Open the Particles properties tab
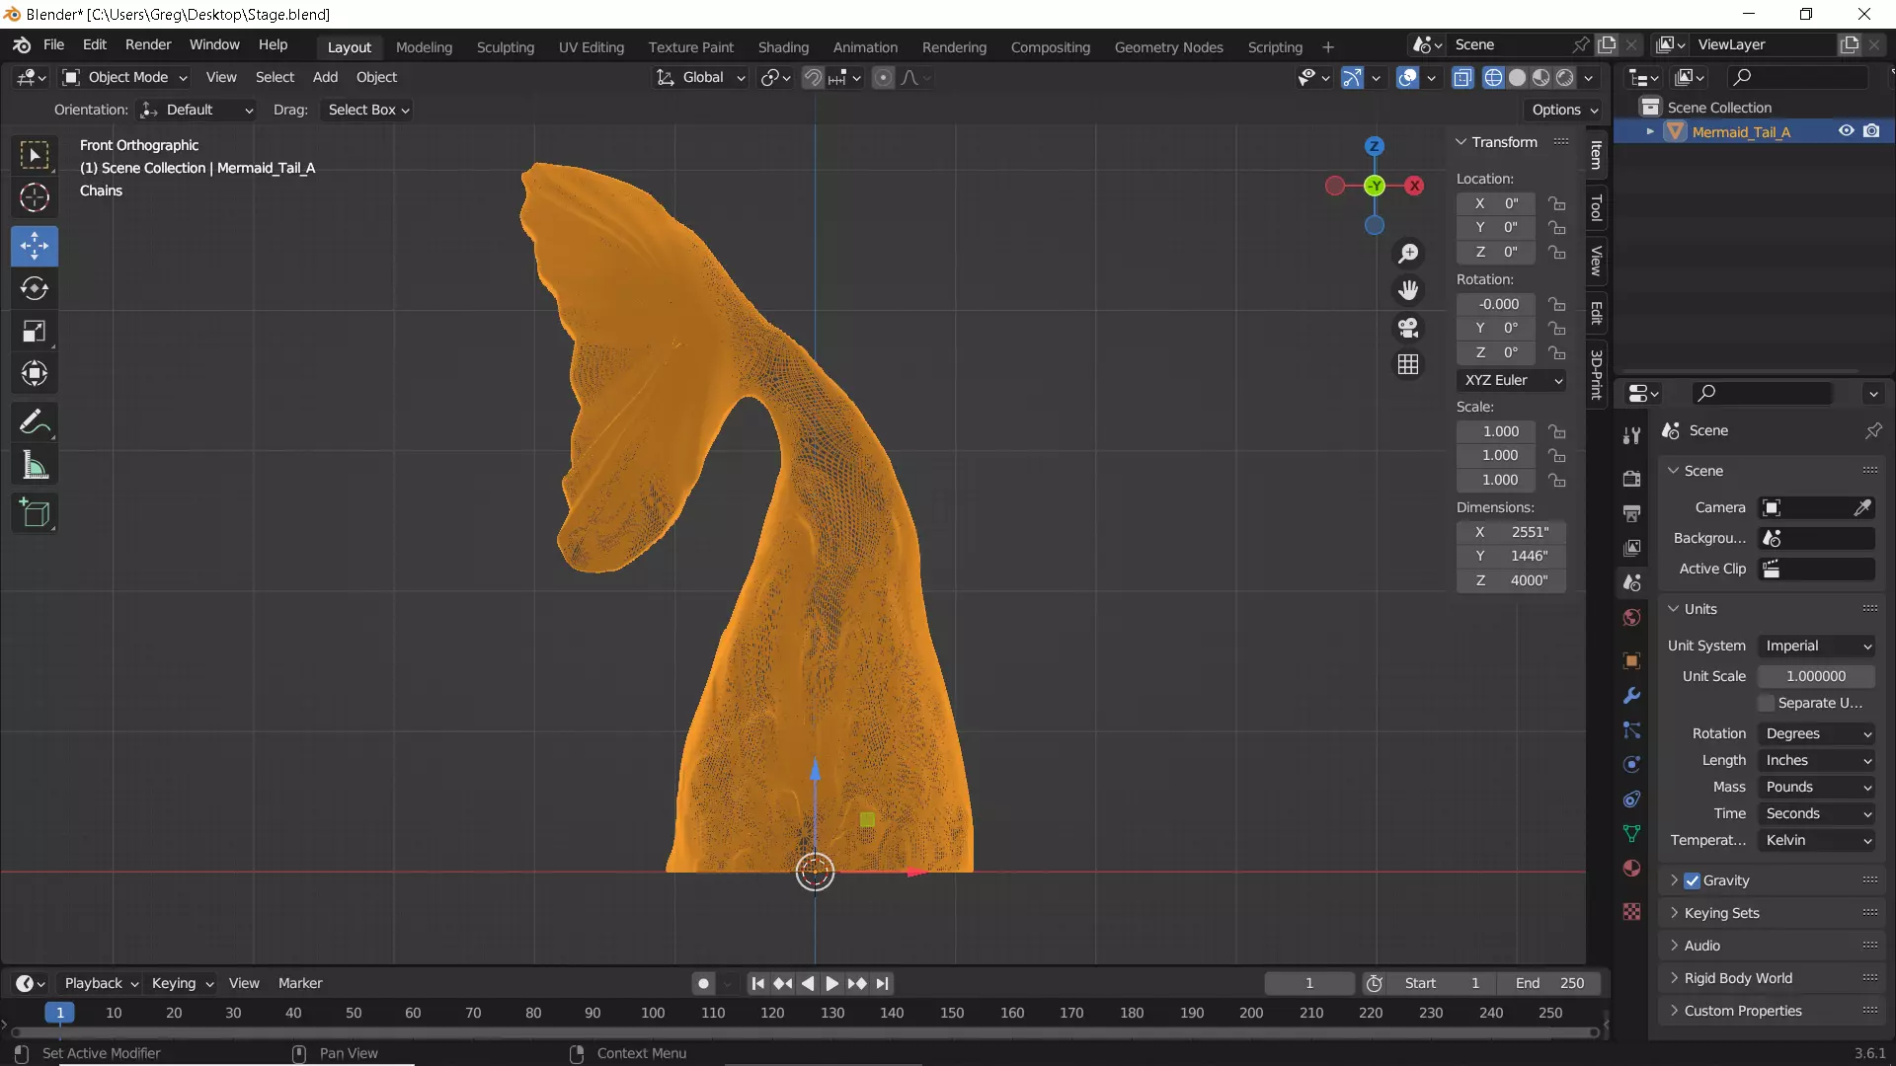The height and width of the screenshot is (1066, 1896). 1631,730
